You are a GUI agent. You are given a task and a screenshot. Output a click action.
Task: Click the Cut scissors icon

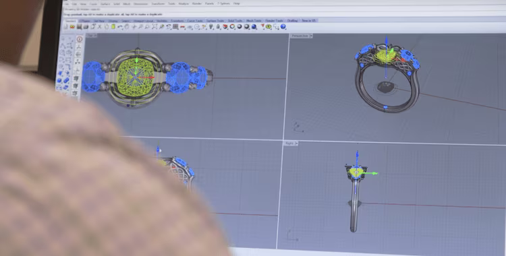(x=99, y=27)
